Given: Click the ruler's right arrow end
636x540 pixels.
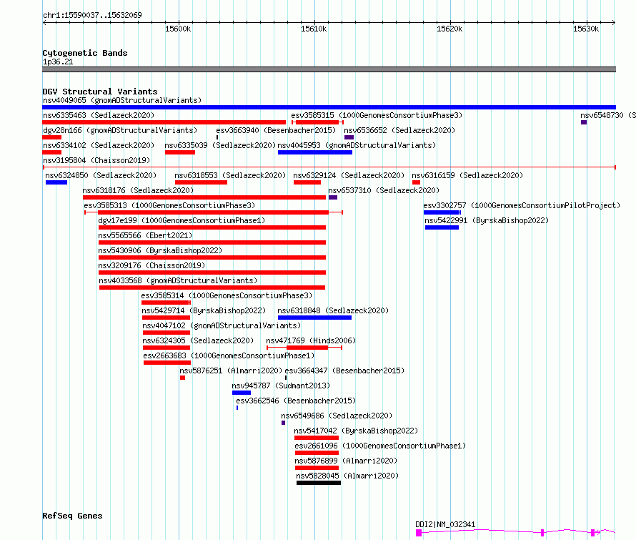Looking at the screenshot, I should click(x=614, y=23).
